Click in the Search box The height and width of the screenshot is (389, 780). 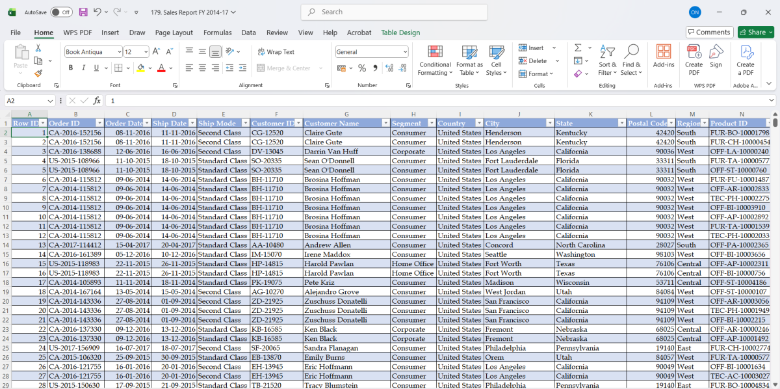pyautogui.click(x=393, y=12)
